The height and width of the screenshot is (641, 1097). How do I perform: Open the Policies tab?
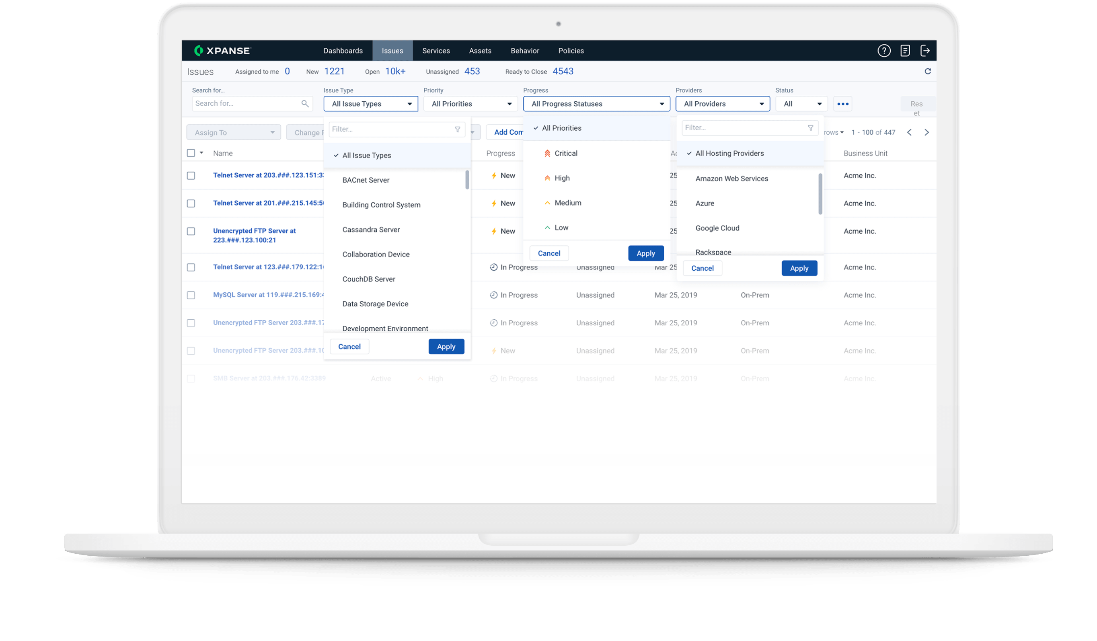tap(571, 51)
